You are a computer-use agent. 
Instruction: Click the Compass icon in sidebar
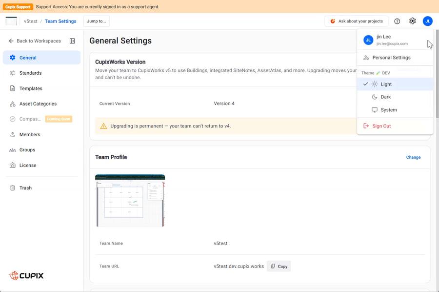click(x=13, y=119)
